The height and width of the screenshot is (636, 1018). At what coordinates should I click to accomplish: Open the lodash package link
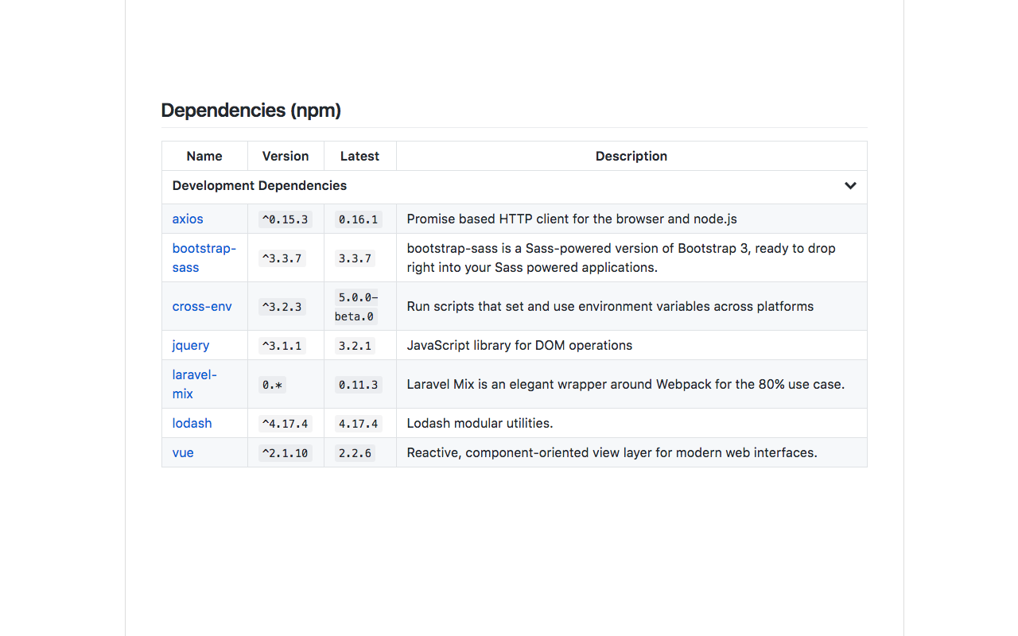[x=192, y=423]
